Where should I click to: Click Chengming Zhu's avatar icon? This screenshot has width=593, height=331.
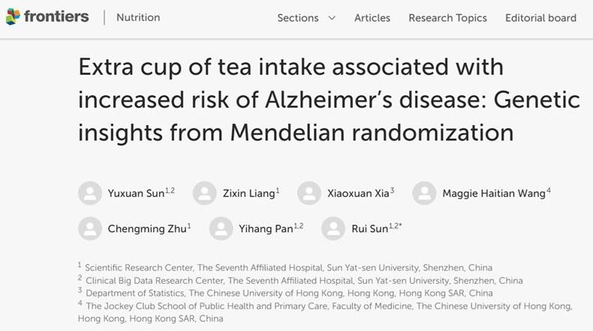(x=90, y=228)
